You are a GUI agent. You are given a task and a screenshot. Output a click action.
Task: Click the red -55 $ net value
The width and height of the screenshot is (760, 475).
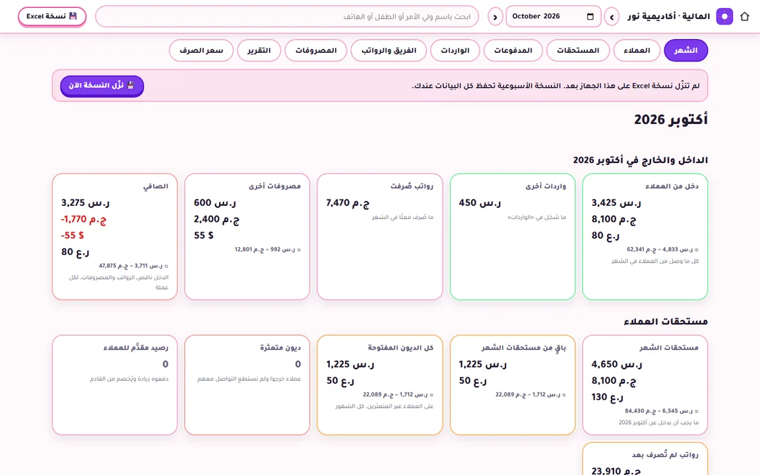tap(72, 236)
